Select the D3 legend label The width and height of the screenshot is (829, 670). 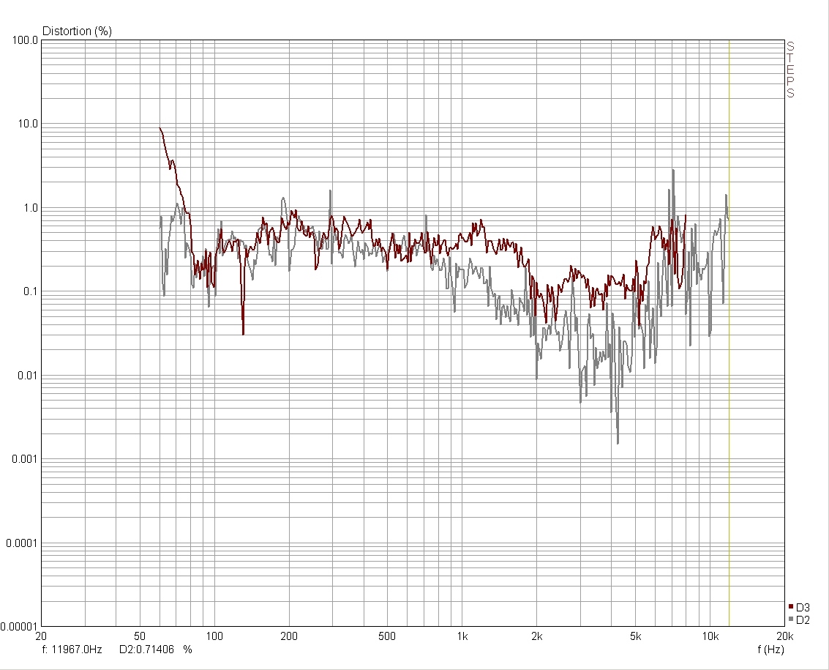(803, 607)
